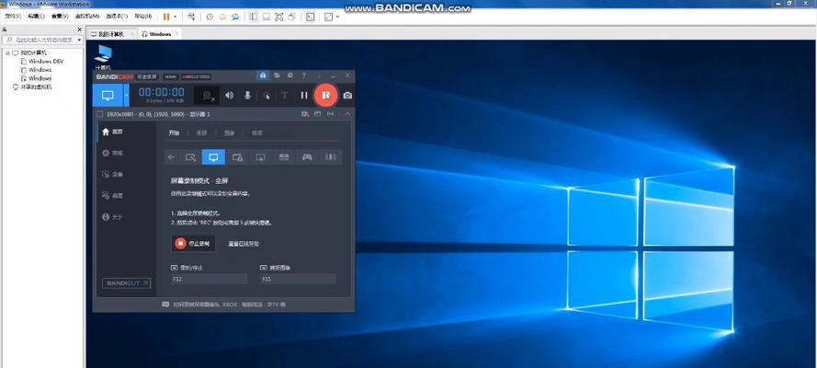817x368 pixels.
Task: Select rectangle-on-screen recording mode icon
Action: (x=190, y=157)
